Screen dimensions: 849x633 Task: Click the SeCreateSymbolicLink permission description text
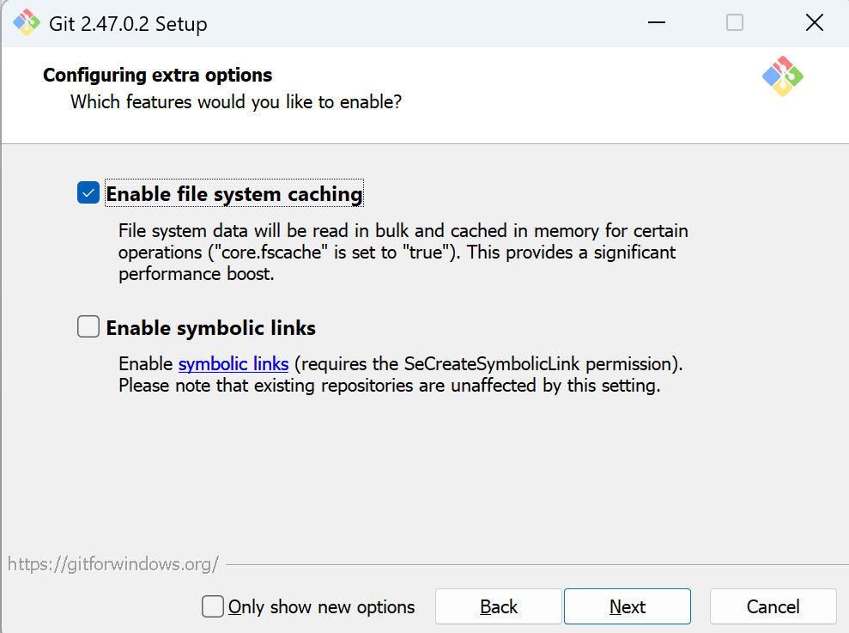[x=488, y=363]
